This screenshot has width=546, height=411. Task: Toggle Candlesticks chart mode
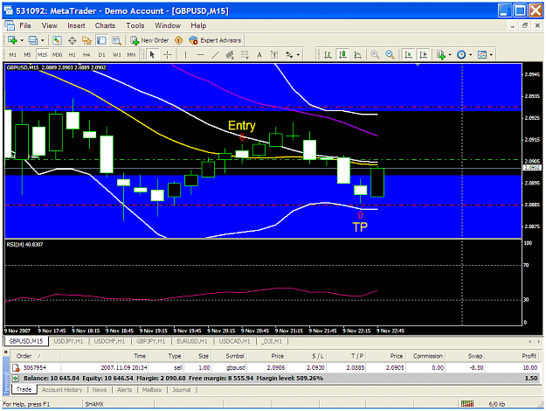coord(343,55)
